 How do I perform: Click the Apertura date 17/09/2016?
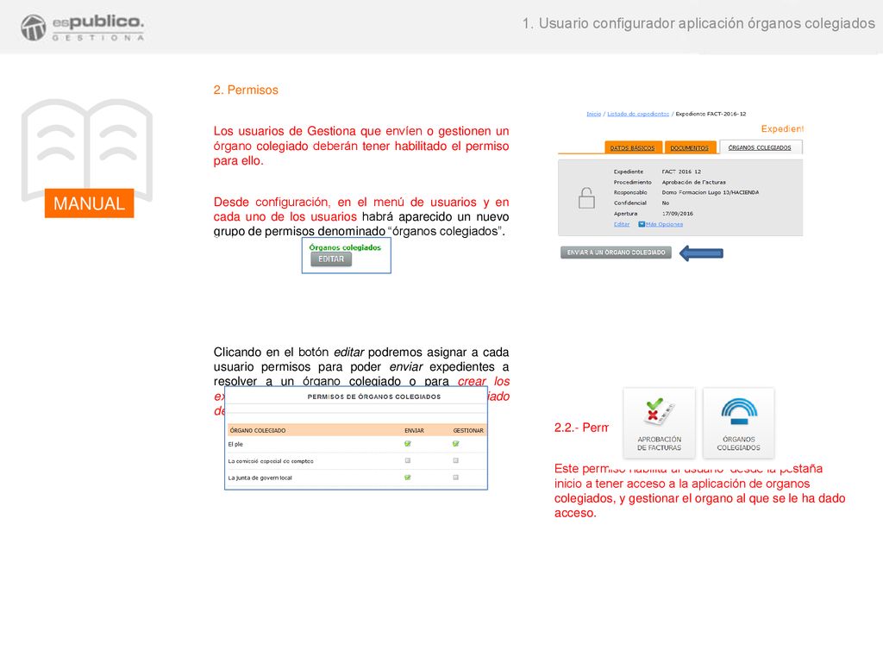678,214
